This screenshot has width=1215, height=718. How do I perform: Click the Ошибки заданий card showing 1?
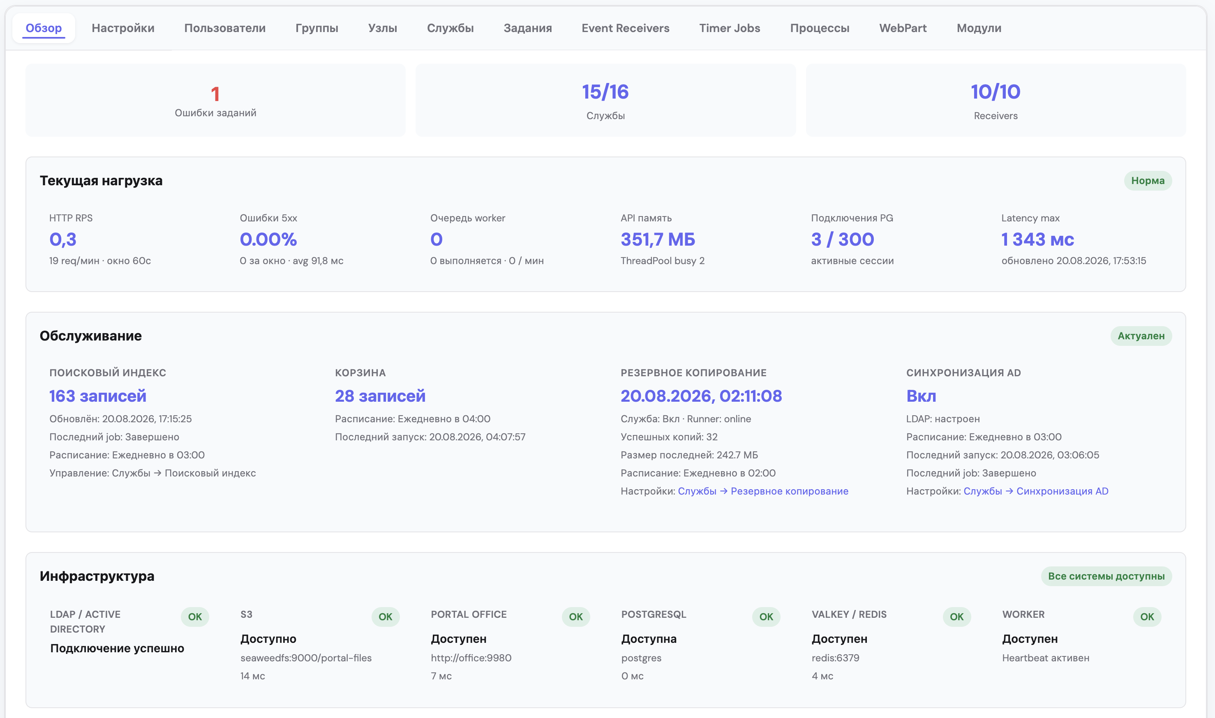[x=215, y=100]
